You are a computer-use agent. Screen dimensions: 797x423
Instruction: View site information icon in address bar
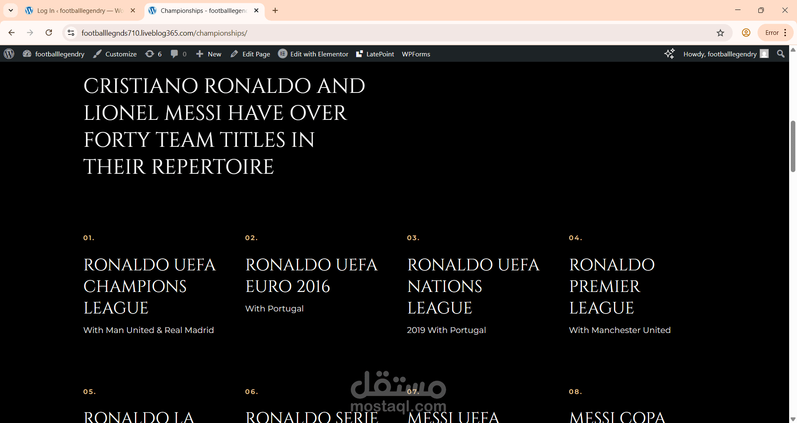point(71,33)
